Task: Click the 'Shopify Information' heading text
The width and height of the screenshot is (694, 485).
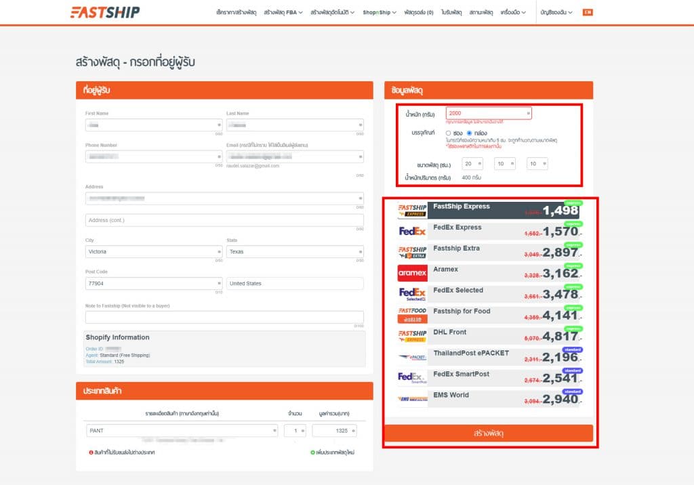Action: [117, 337]
